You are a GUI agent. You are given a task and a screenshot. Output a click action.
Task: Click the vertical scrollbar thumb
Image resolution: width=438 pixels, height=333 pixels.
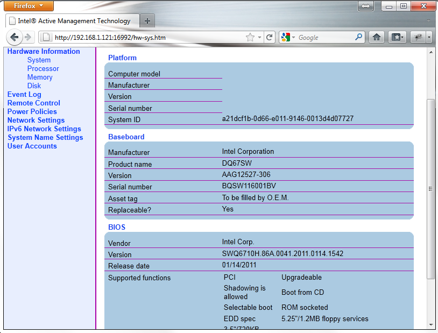point(430,189)
